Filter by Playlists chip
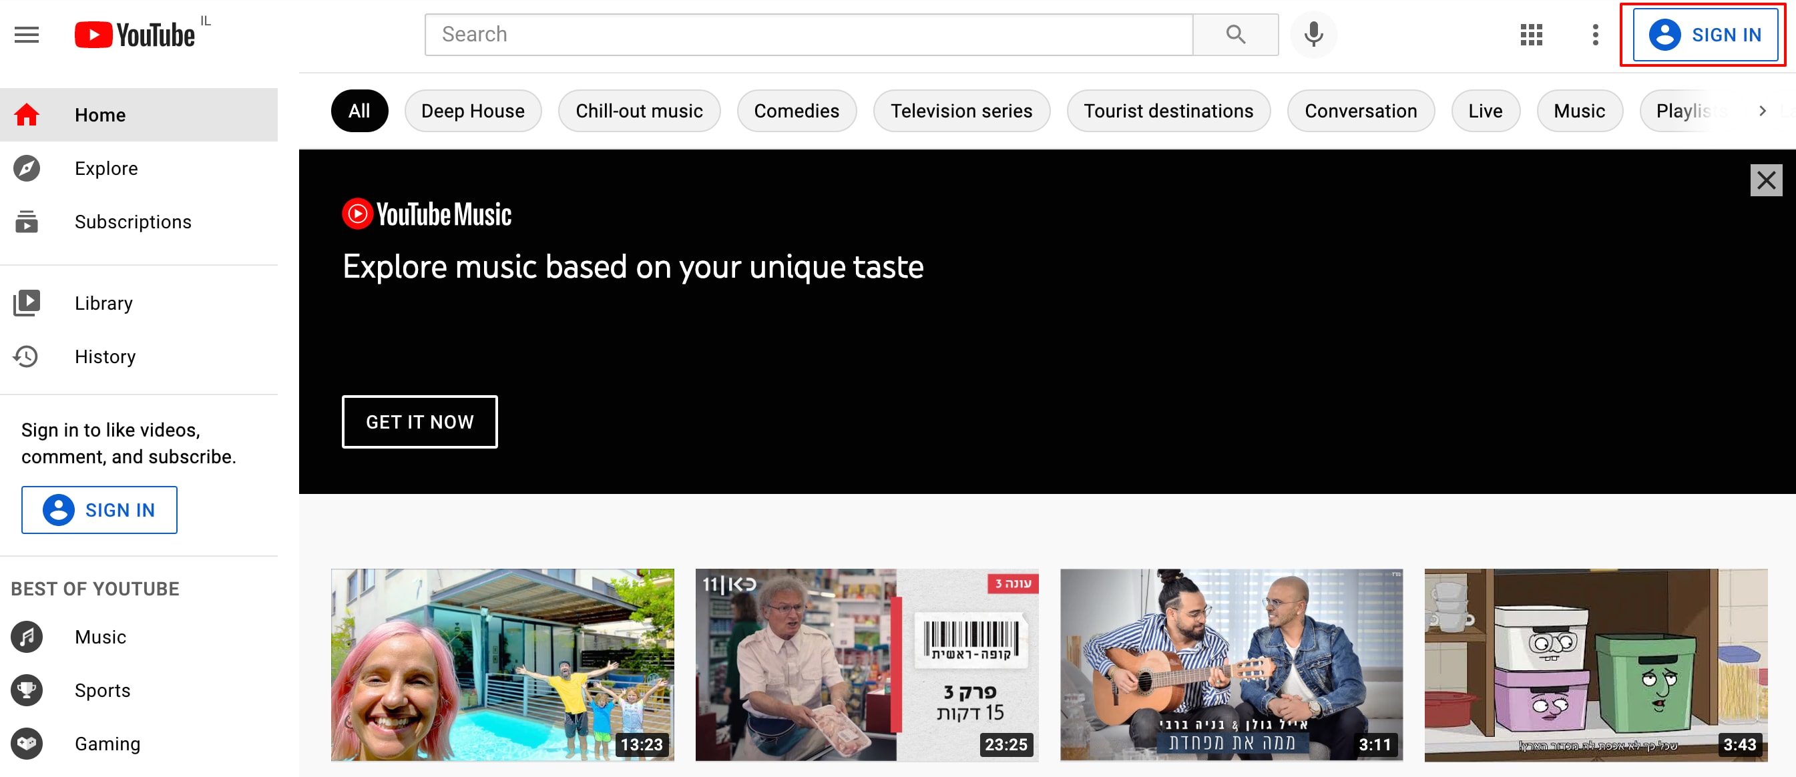The height and width of the screenshot is (777, 1796). coord(1685,111)
